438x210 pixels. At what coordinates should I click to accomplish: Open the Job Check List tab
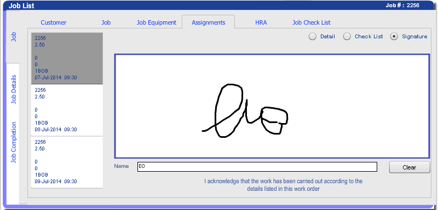click(x=312, y=22)
